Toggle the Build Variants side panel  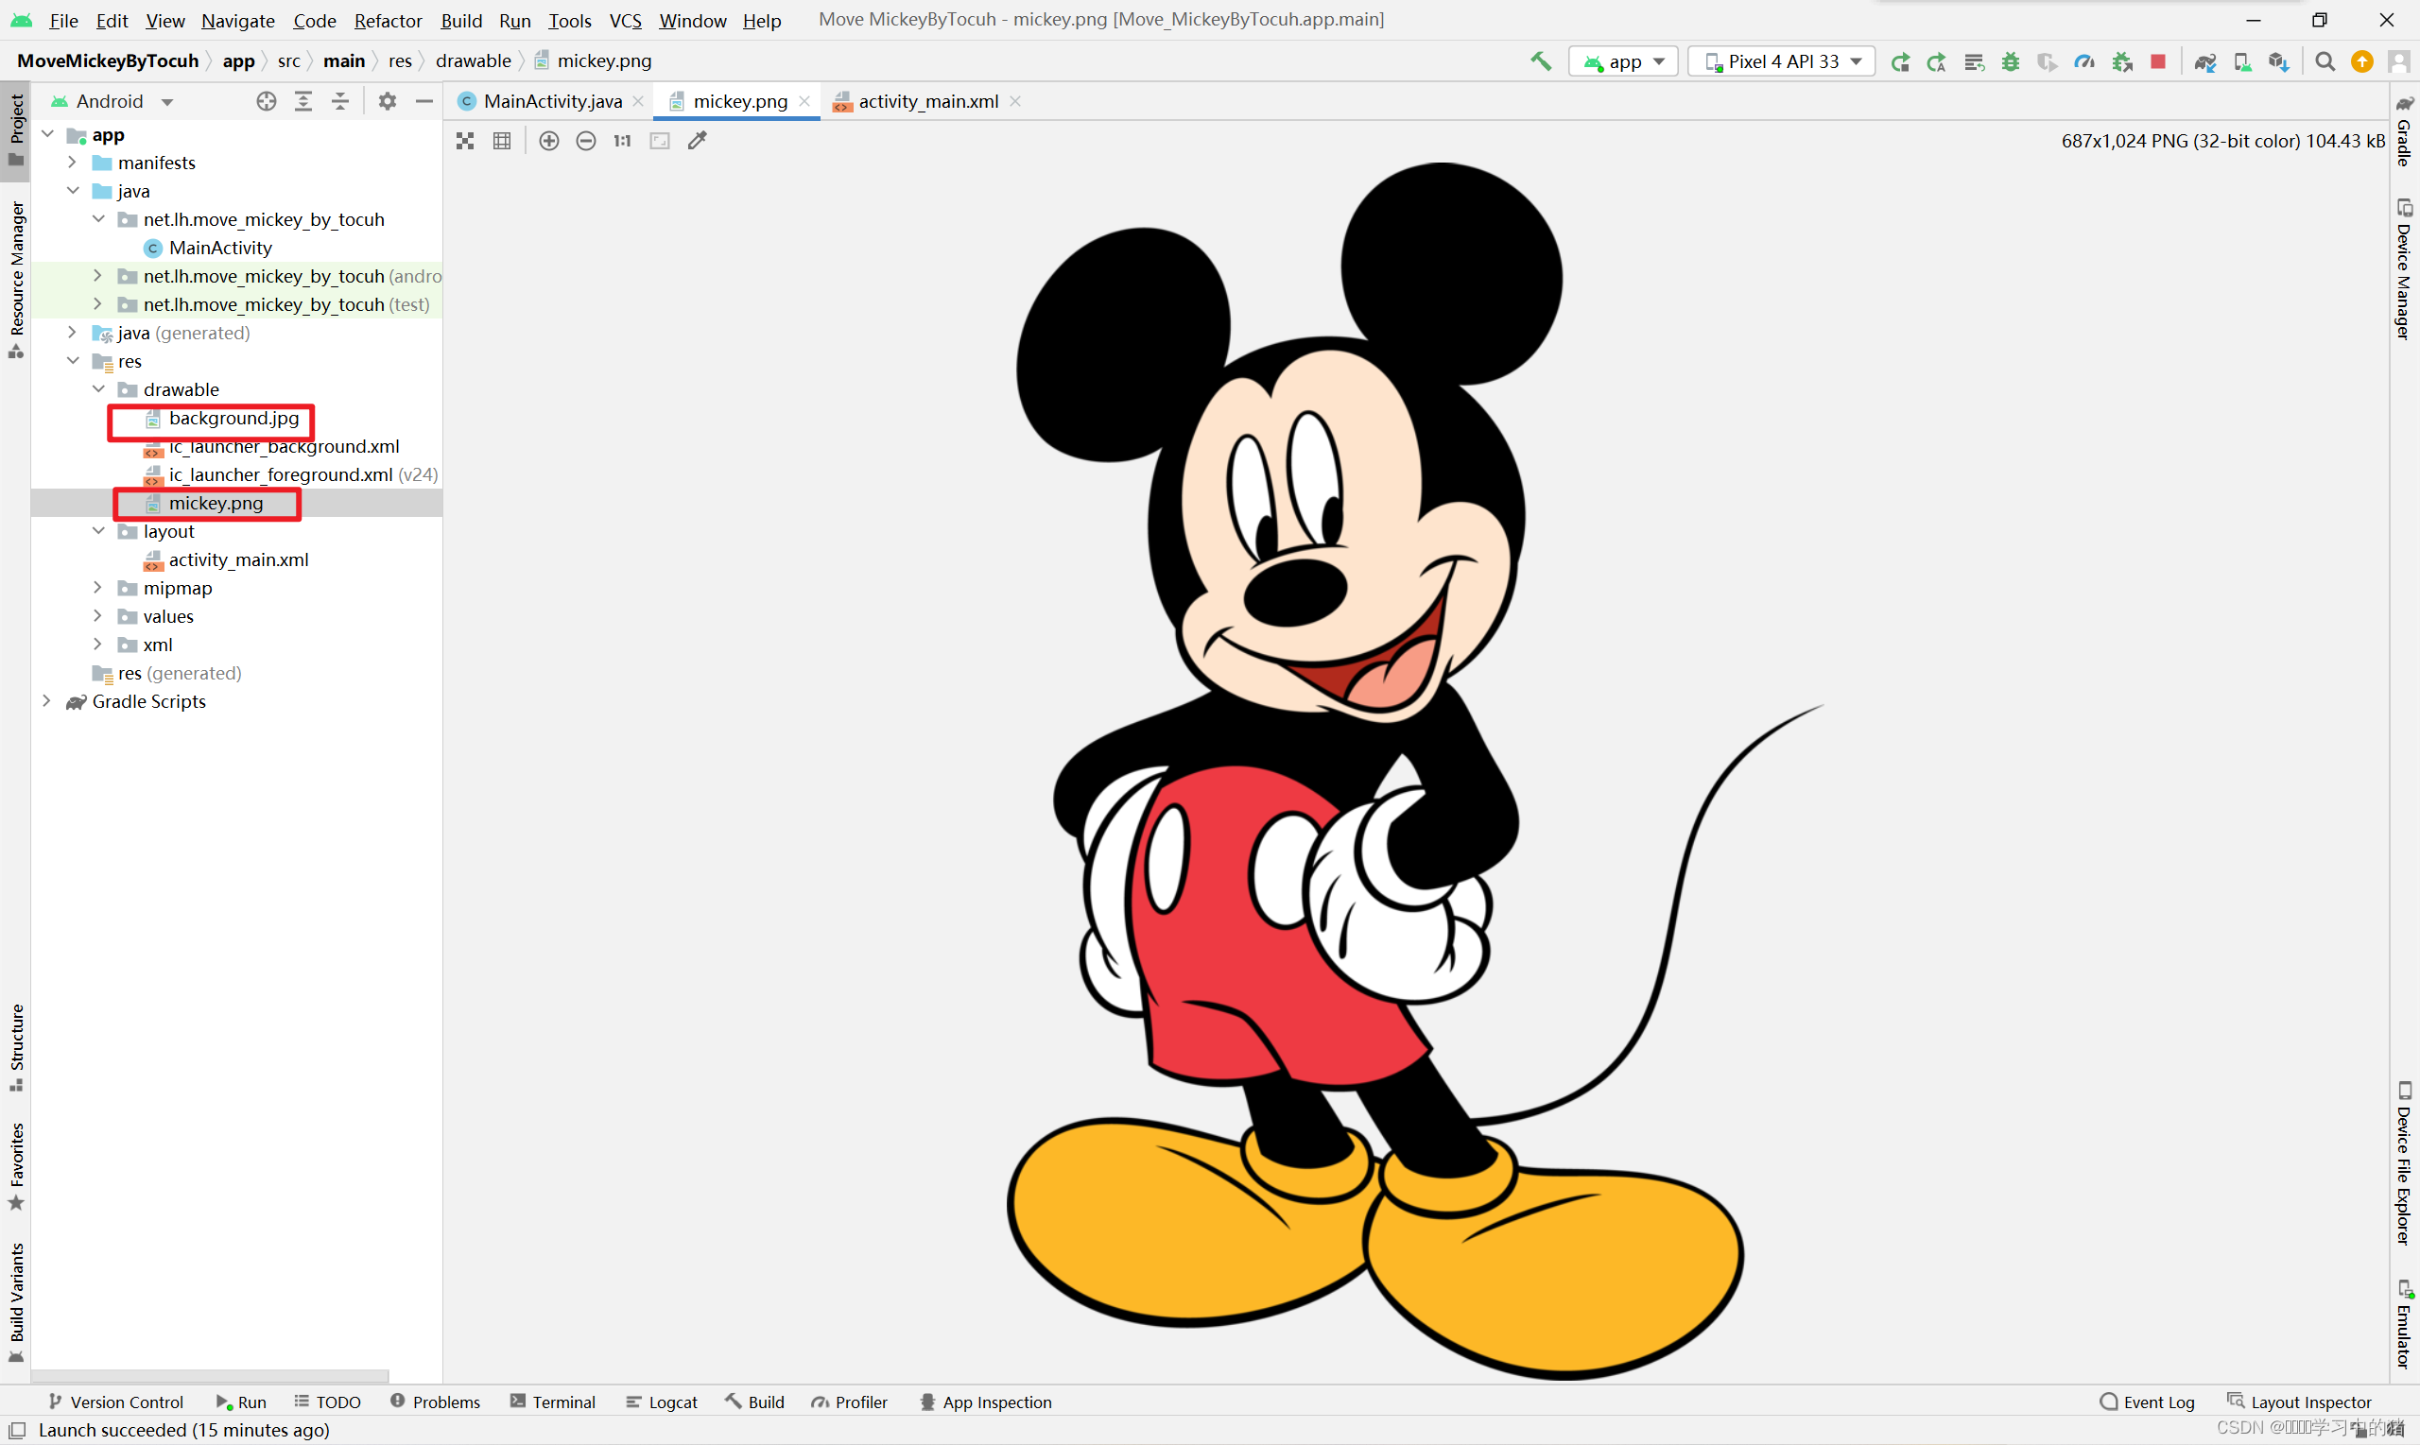[x=15, y=1302]
